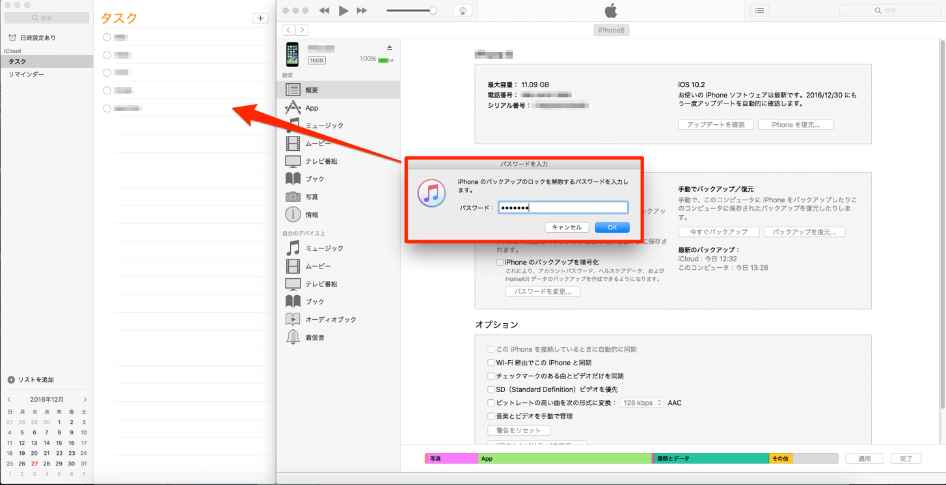Click パスワードを変更 button
This screenshot has width=946, height=485.
pyautogui.click(x=543, y=292)
